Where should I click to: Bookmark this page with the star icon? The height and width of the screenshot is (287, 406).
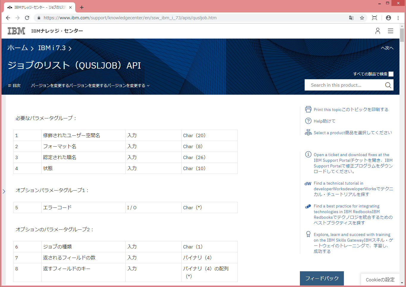click(362, 18)
